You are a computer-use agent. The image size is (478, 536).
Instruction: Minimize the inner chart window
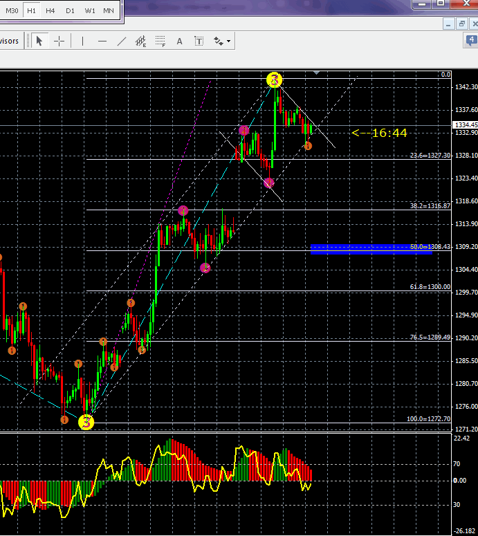[x=448, y=24]
